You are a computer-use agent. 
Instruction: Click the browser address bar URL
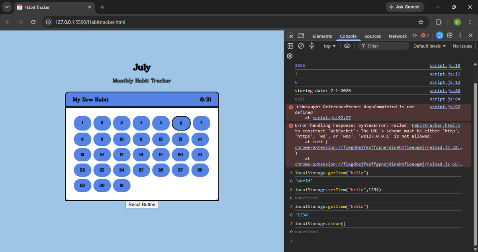click(x=90, y=22)
